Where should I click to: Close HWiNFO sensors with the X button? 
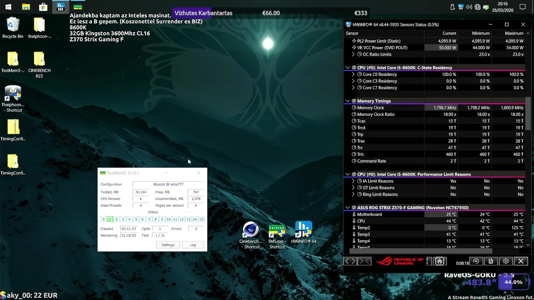pos(521,261)
